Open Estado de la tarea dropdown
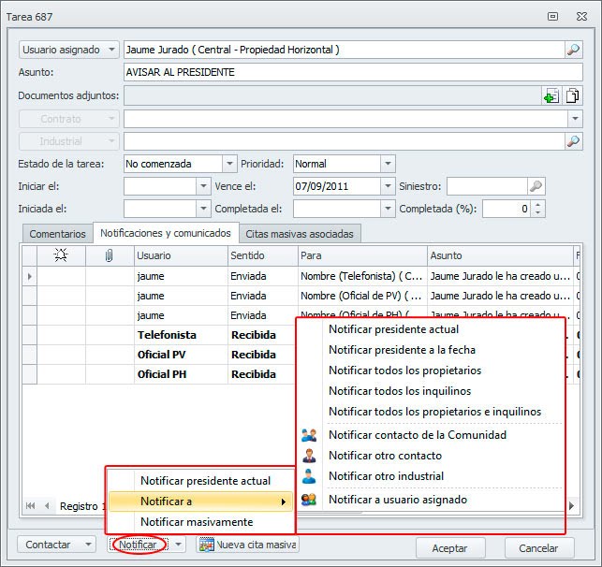The image size is (602, 567). (229, 164)
